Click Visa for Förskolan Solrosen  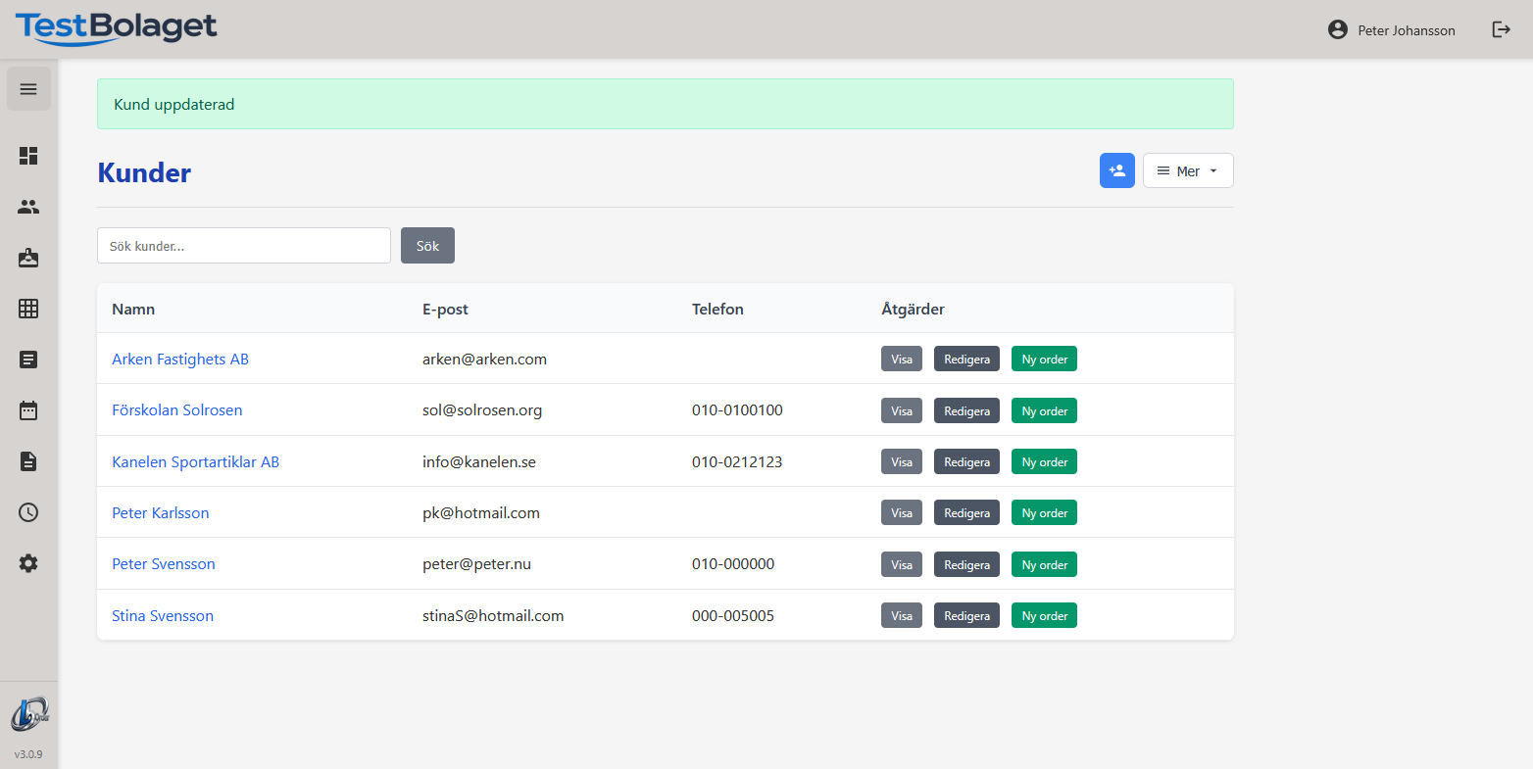(x=901, y=411)
